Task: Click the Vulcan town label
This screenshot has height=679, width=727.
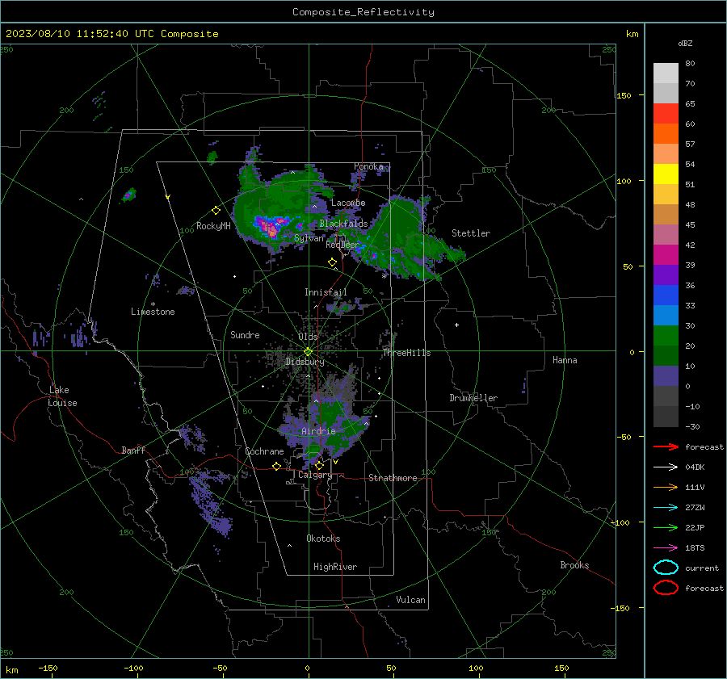Action: click(x=410, y=600)
